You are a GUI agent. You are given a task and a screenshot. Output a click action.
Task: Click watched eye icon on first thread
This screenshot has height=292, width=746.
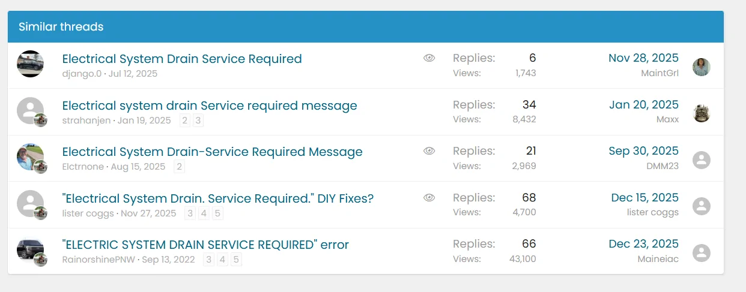point(429,58)
